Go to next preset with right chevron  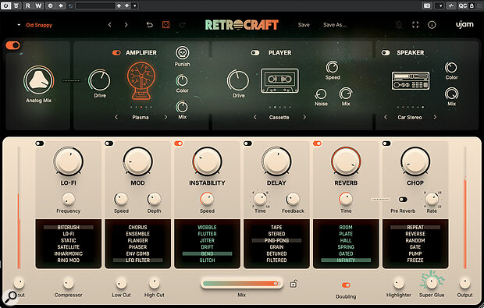tap(126, 25)
